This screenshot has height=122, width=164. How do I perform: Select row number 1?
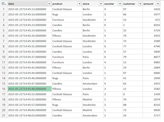pyautogui.click(x=4, y=9)
